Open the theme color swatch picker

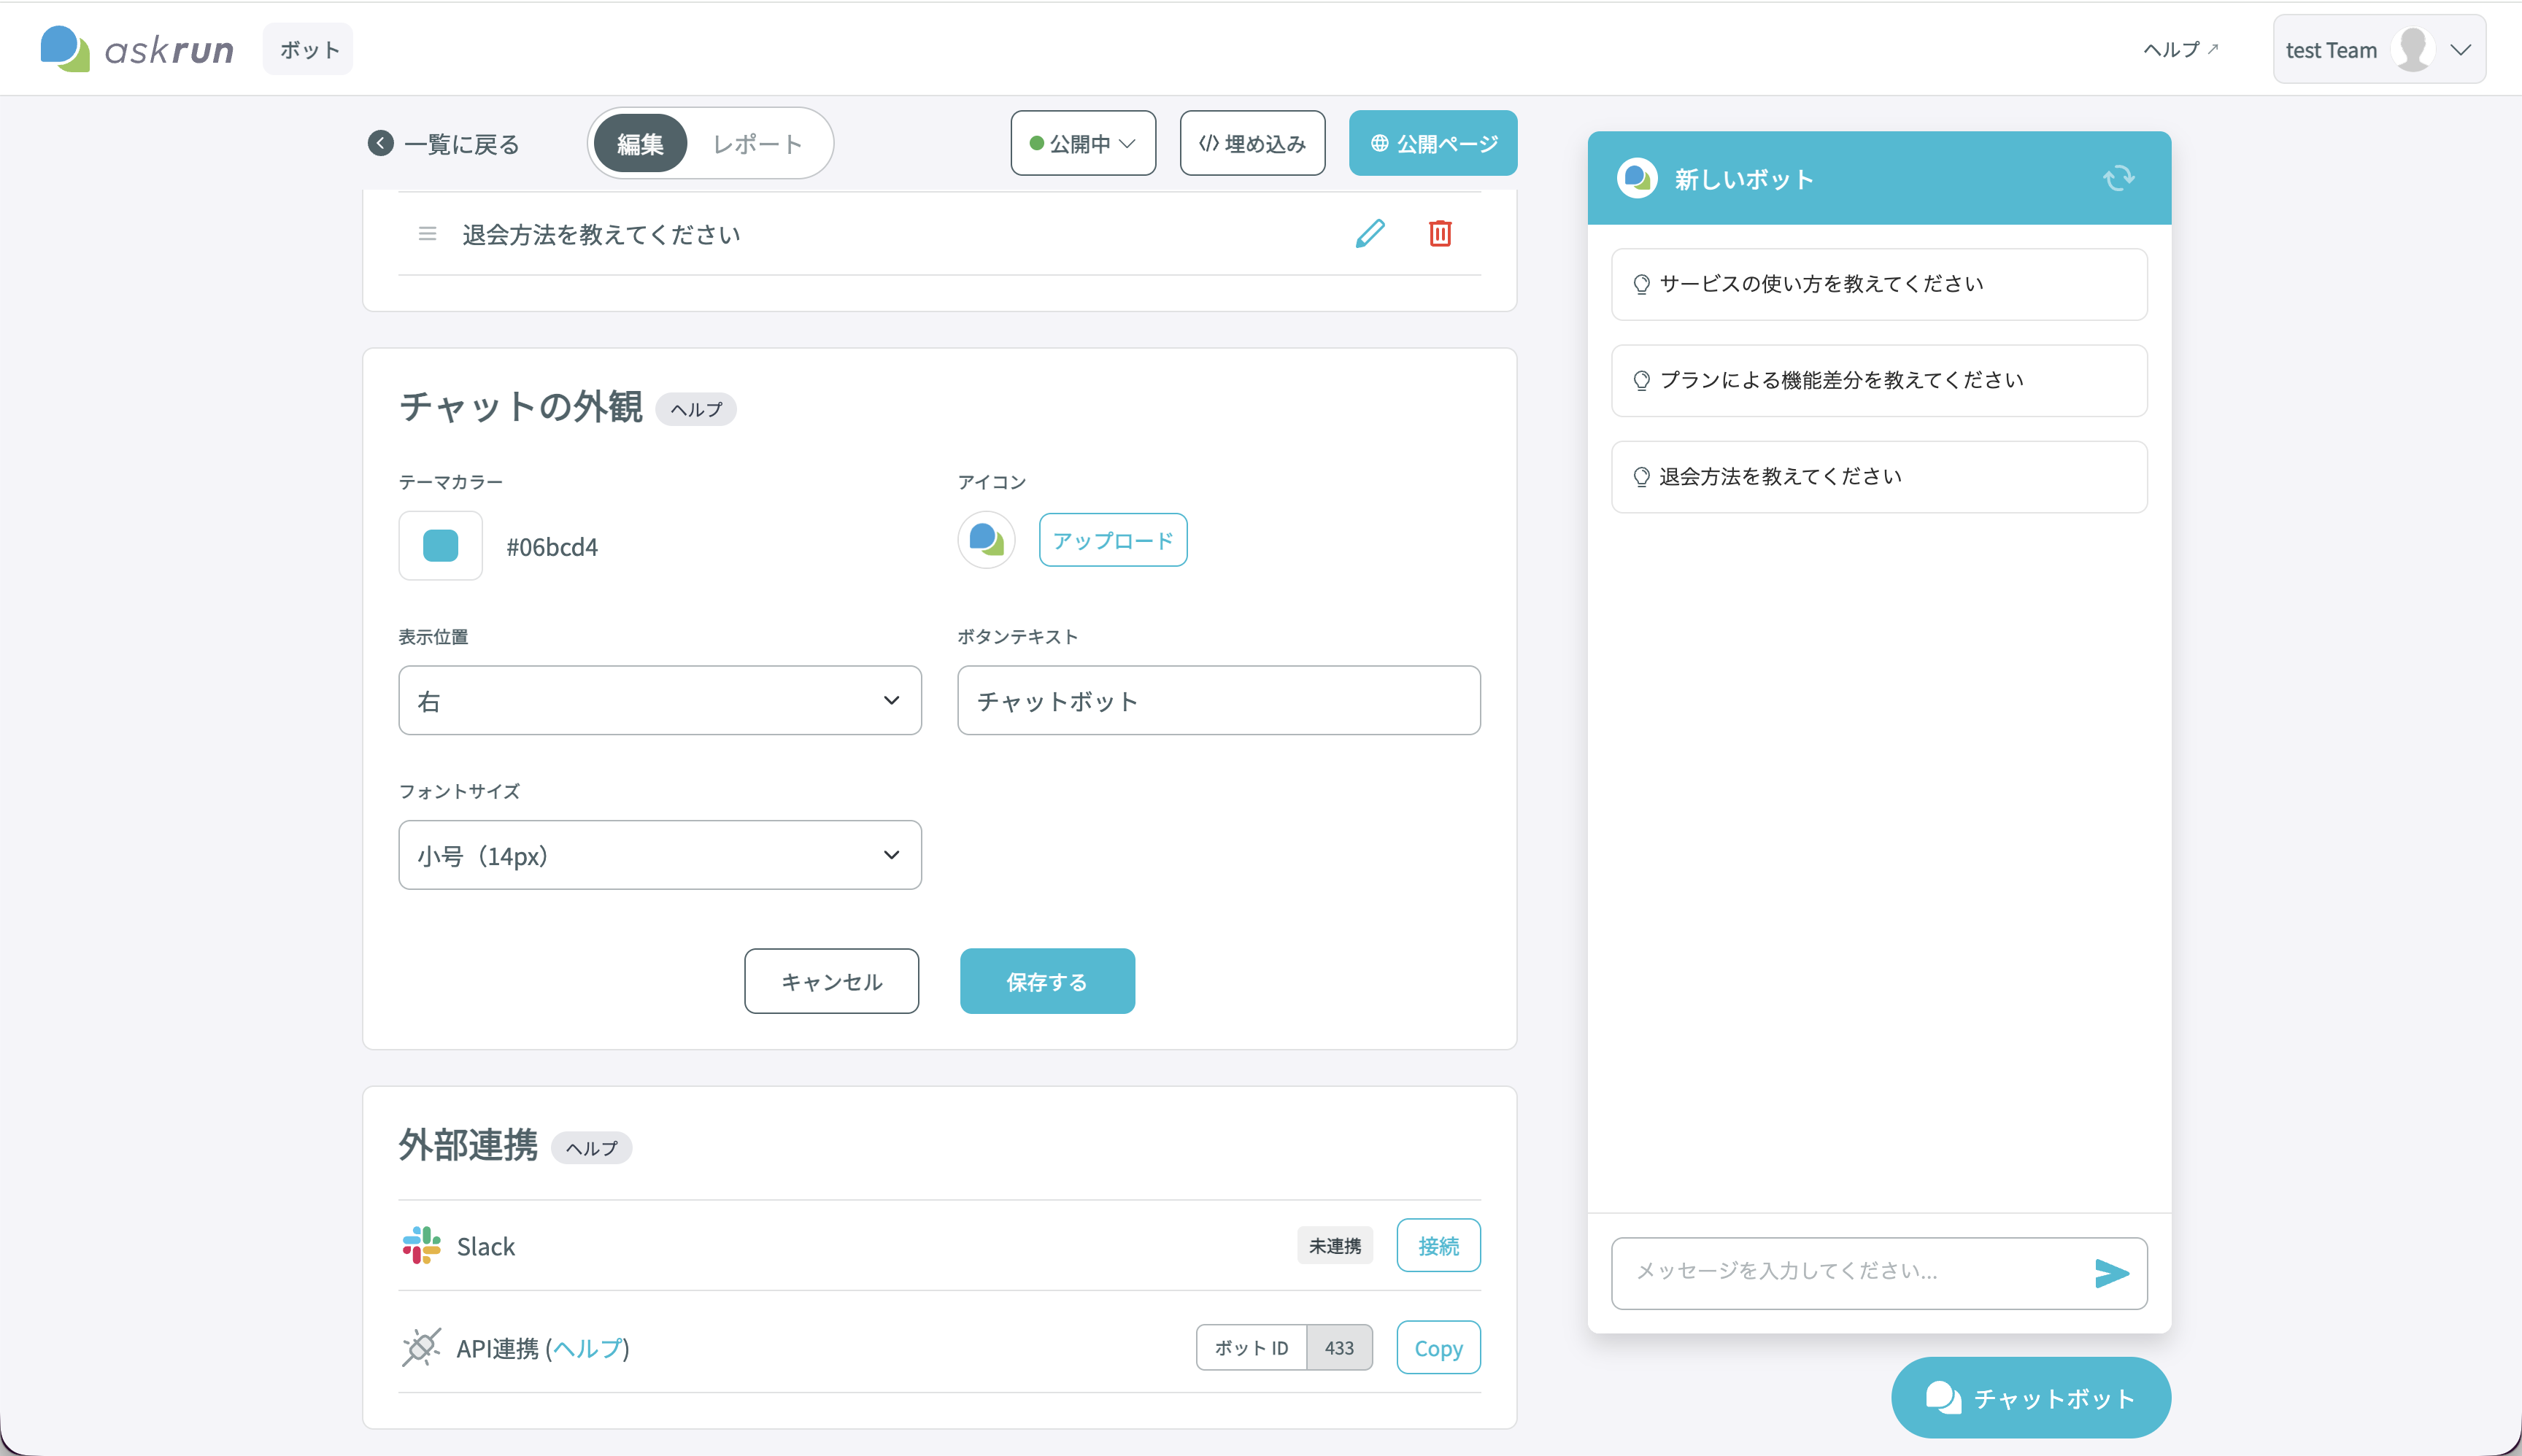pos(440,545)
